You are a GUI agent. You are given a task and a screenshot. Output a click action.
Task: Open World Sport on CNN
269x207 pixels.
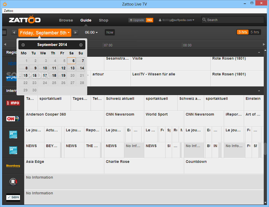tap(164, 119)
